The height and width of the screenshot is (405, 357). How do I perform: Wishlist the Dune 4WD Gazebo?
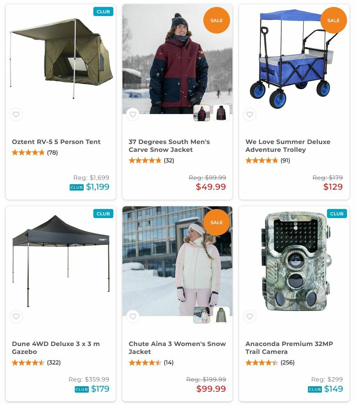(16, 317)
